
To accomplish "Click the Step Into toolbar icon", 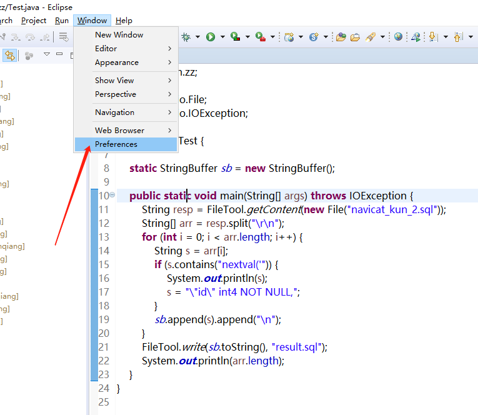I will pyautogui.click(x=16, y=37).
